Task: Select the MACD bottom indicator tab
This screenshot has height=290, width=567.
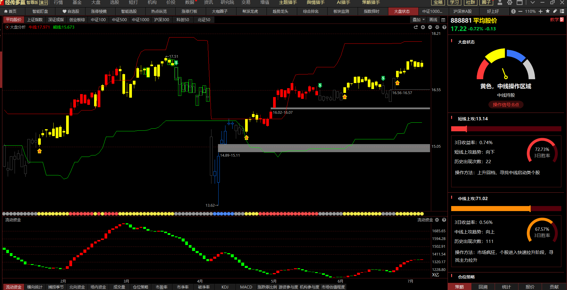Action: pos(246,287)
